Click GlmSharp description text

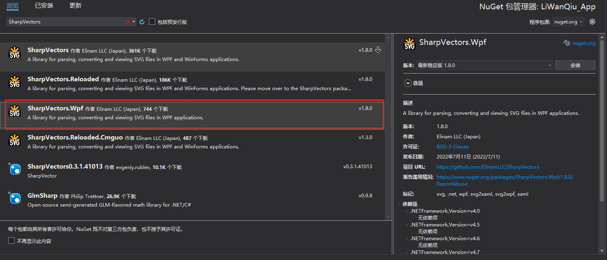point(109,205)
